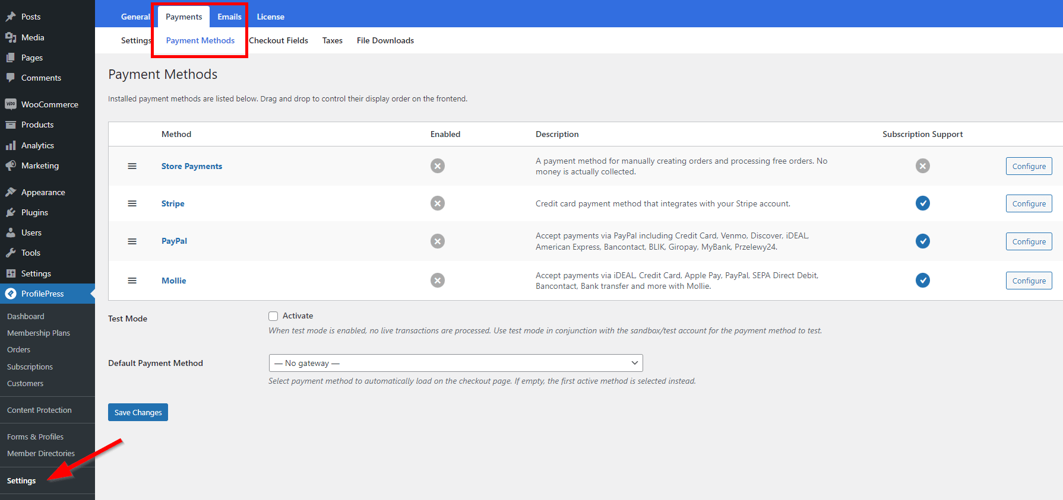The width and height of the screenshot is (1063, 500).
Task: Open Membership Plans in ProfilePress menu
Action: tap(39, 333)
